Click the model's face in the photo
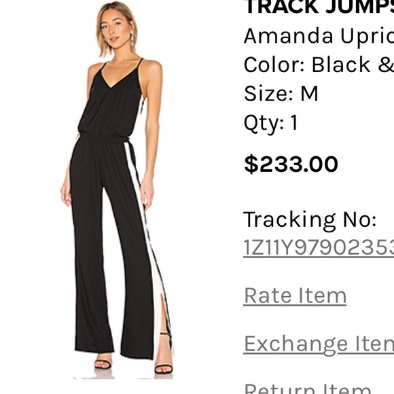Screen dimensions: 394x394 [114, 29]
